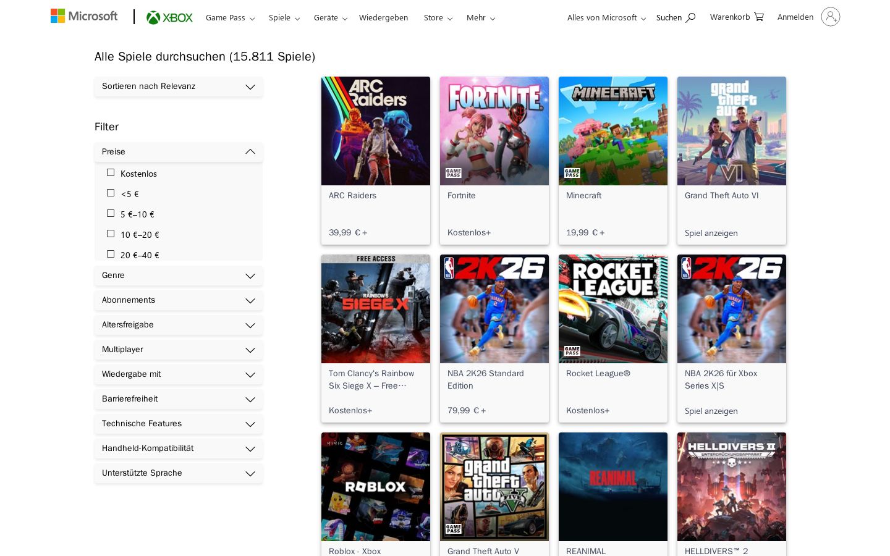
Task: Open the Spiele menu
Action: click(x=284, y=18)
